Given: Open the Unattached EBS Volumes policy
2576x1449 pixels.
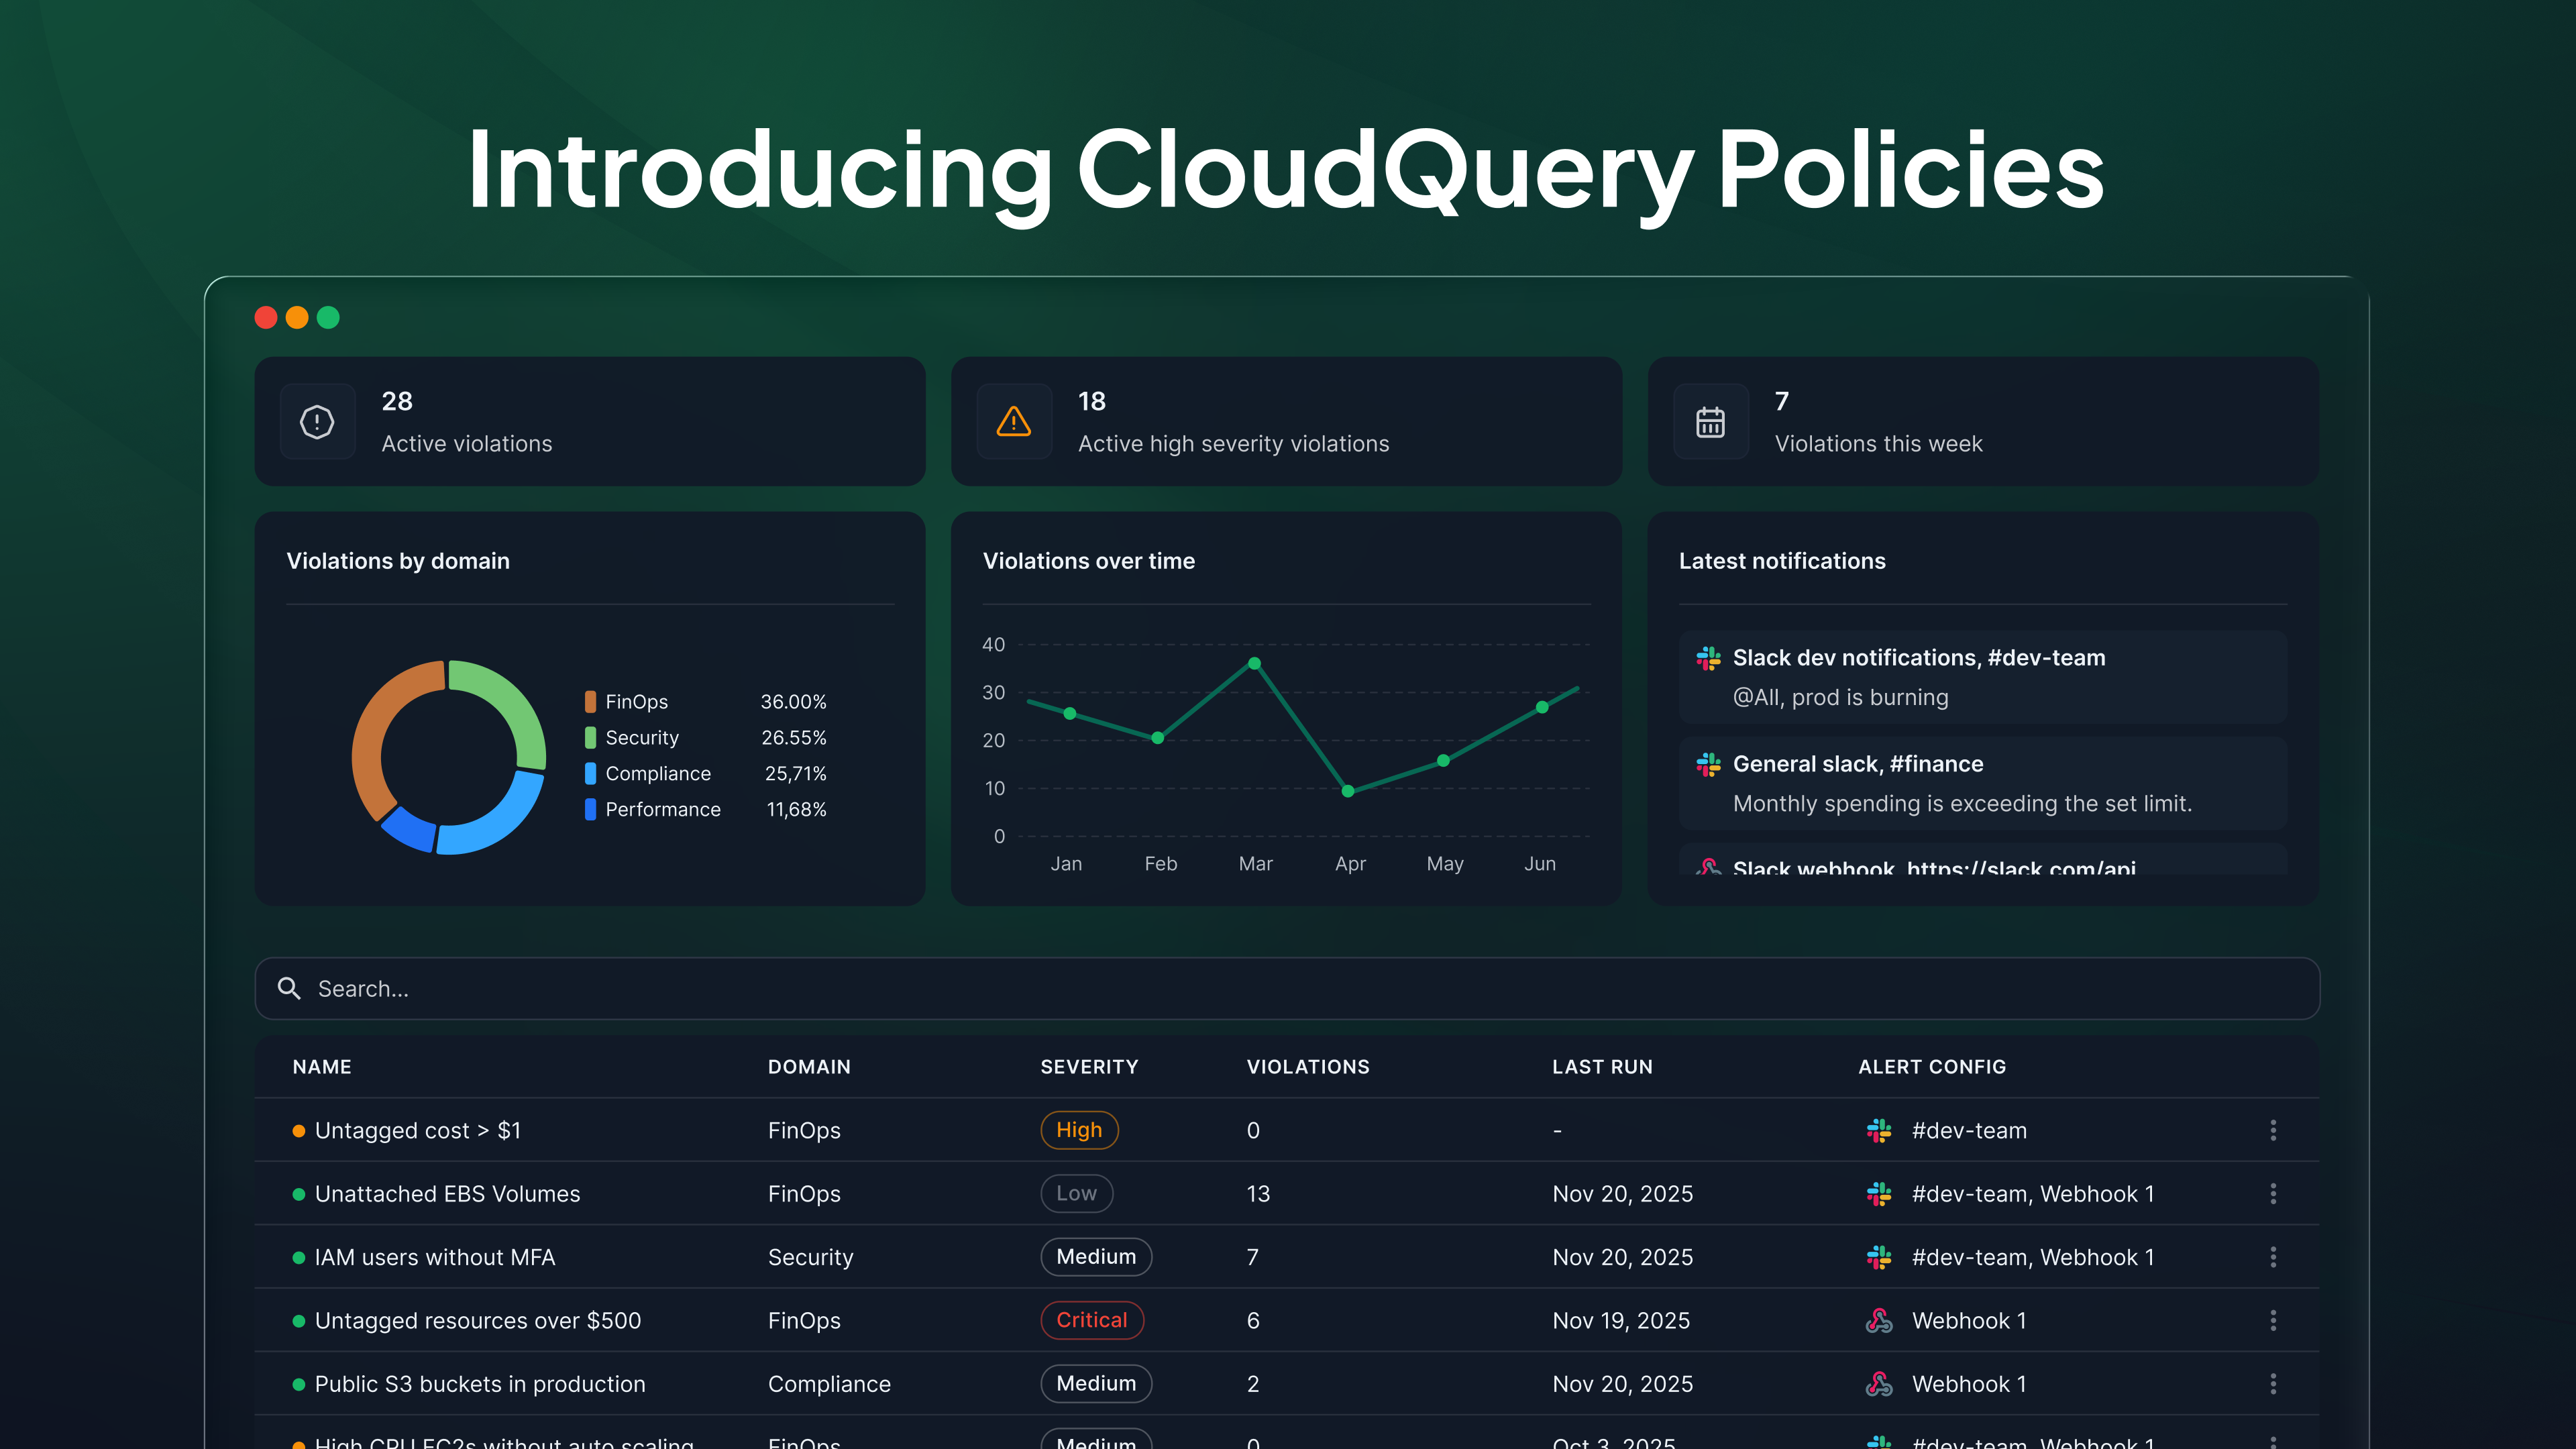Looking at the screenshot, I should 447,1193.
